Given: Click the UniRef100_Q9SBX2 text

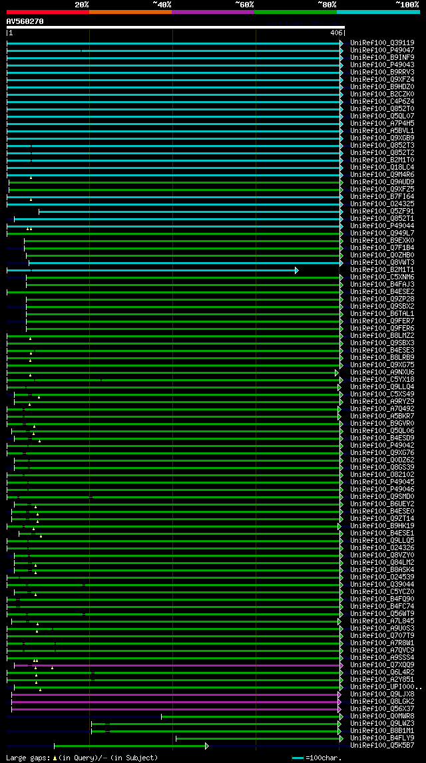Looking at the screenshot, I should point(382,307).
